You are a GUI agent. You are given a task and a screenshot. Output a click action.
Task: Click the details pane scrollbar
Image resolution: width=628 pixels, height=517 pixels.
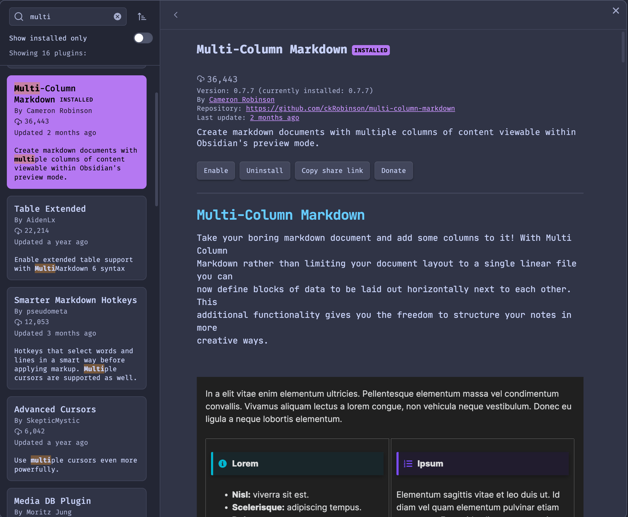(x=623, y=47)
